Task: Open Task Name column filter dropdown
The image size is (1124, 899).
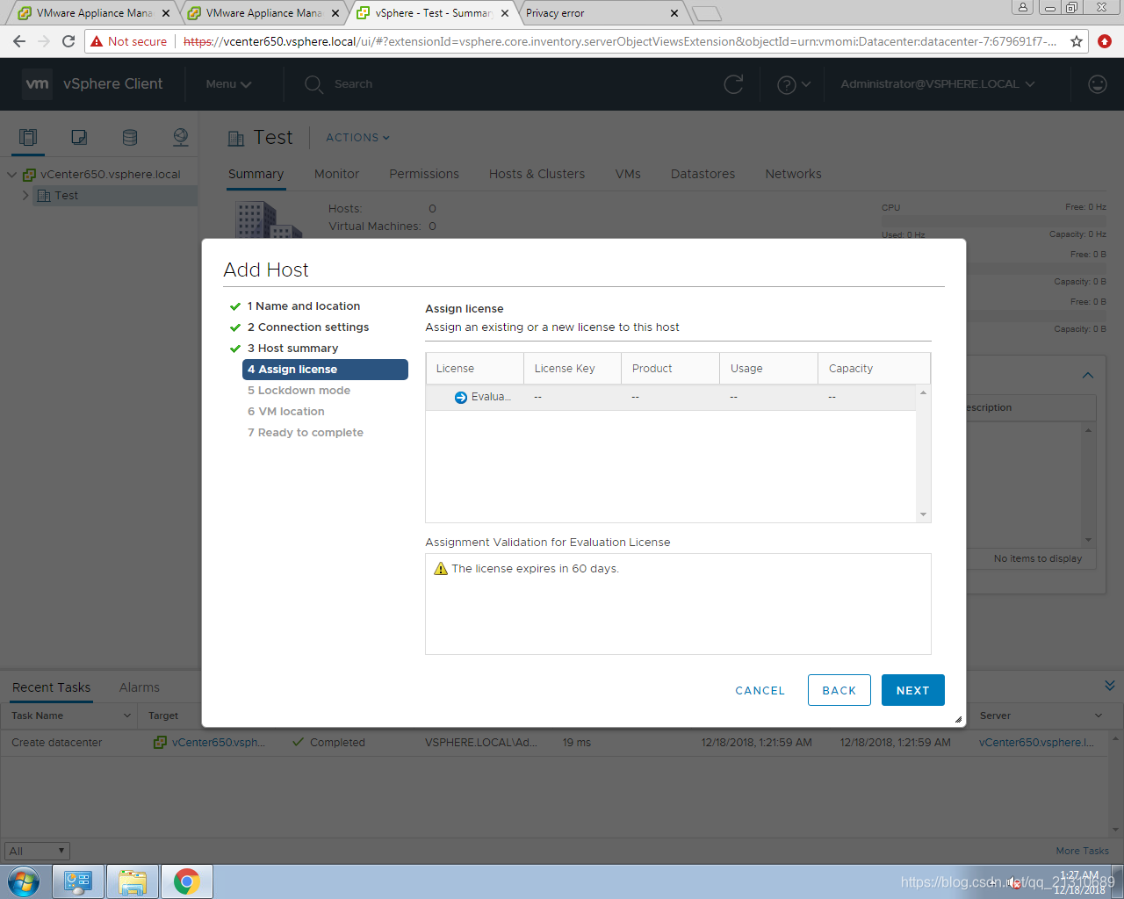Action: click(x=127, y=716)
